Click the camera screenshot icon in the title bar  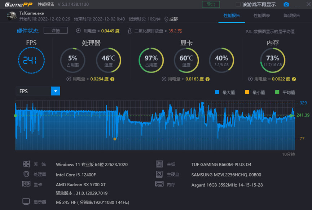pos(286,5)
